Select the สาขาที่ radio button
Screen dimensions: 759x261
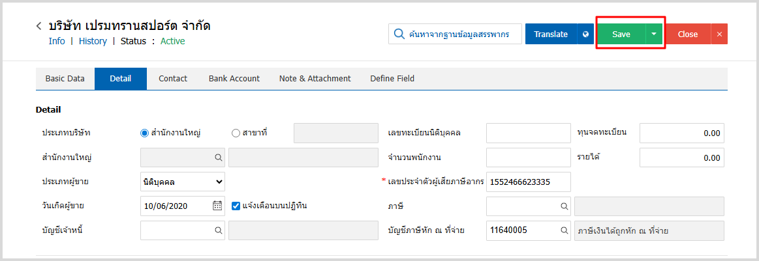tap(236, 133)
